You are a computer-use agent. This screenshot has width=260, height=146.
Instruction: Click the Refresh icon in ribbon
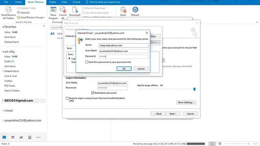(135, 9)
